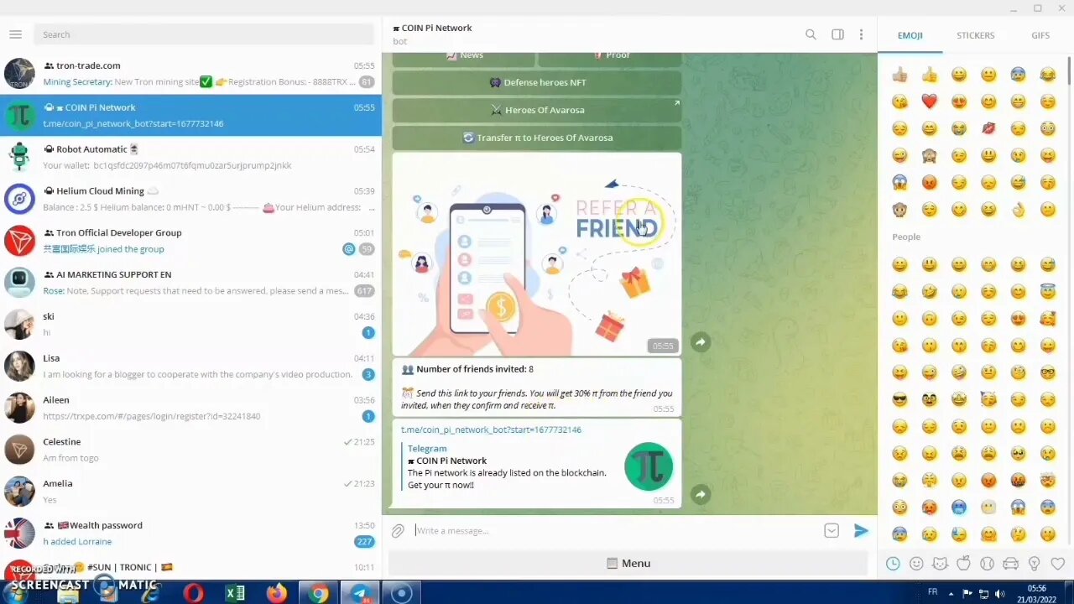Open Tron Official Developer Group chat
This screenshot has height=604, width=1074.
click(x=190, y=241)
